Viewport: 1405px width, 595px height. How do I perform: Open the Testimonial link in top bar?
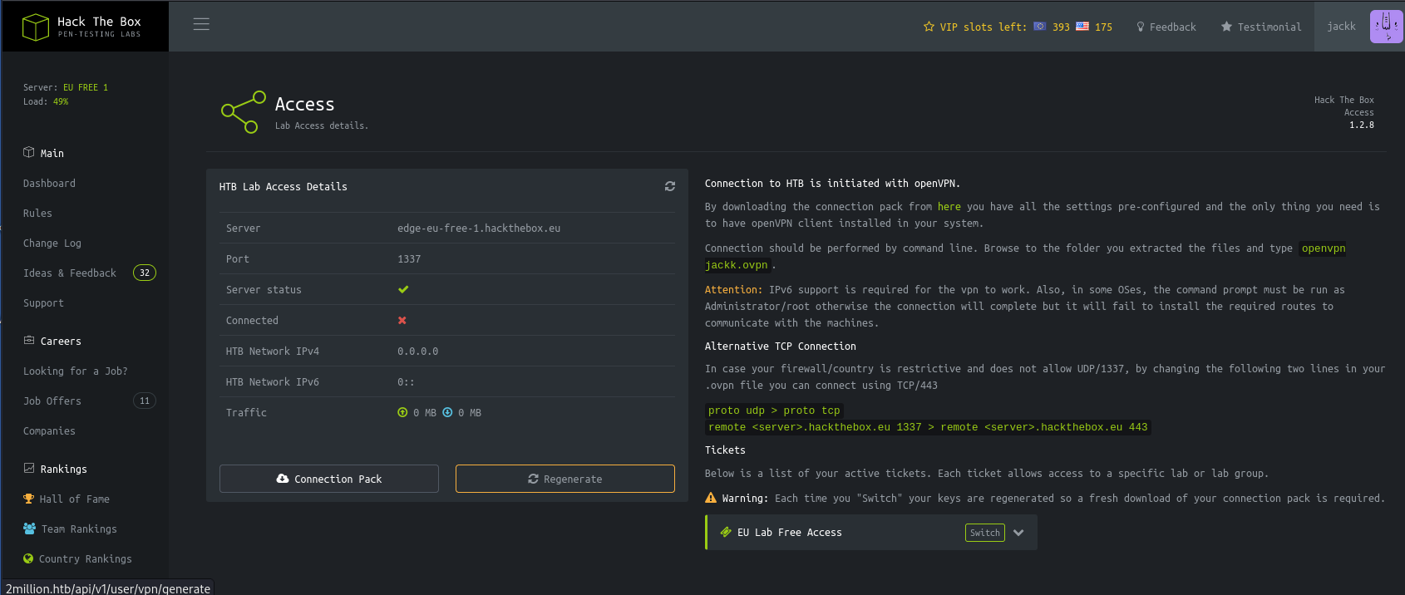[1269, 27]
